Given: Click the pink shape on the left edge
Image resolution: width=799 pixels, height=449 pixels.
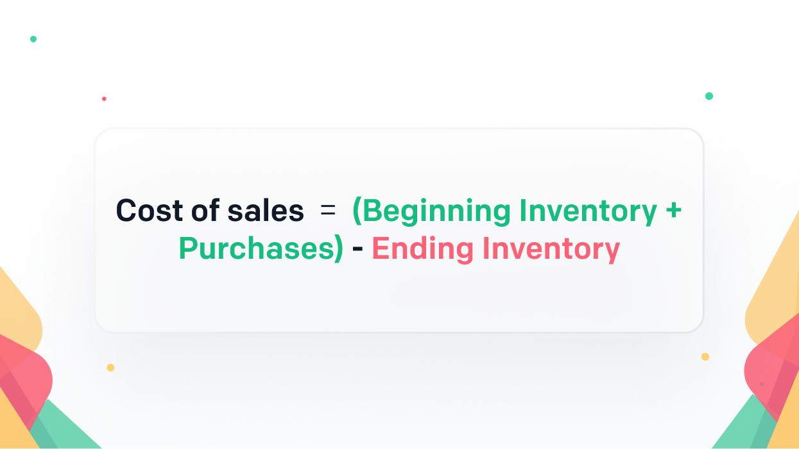Looking at the screenshot, I should point(29,378).
